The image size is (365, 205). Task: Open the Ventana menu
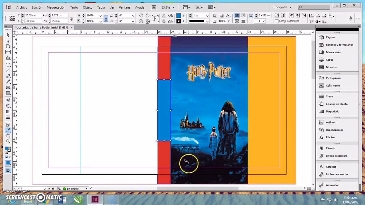pyautogui.click(x=125, y=7)
